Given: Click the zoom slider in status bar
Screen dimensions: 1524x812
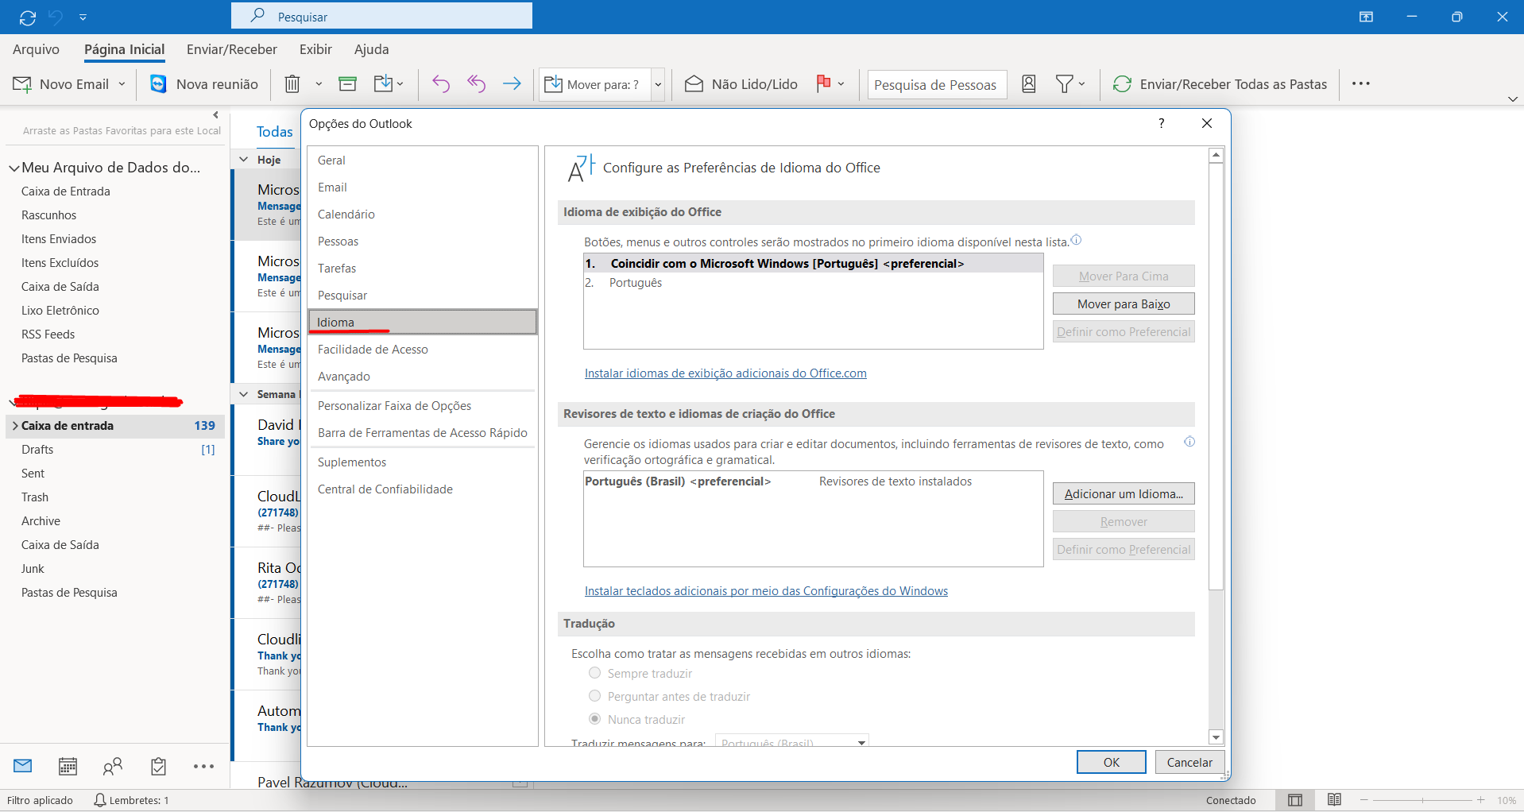Looking at the screenshot, I should point(1421,800).
